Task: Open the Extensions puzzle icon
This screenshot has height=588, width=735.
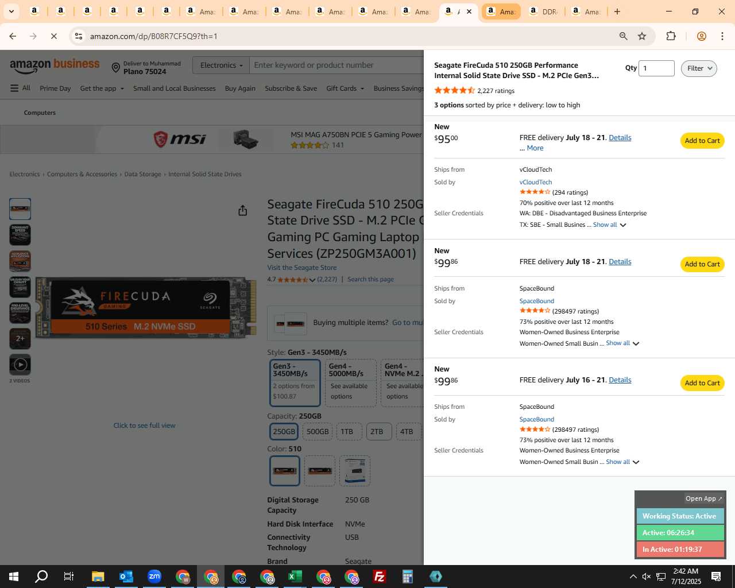Action: [x=671, y=36]
